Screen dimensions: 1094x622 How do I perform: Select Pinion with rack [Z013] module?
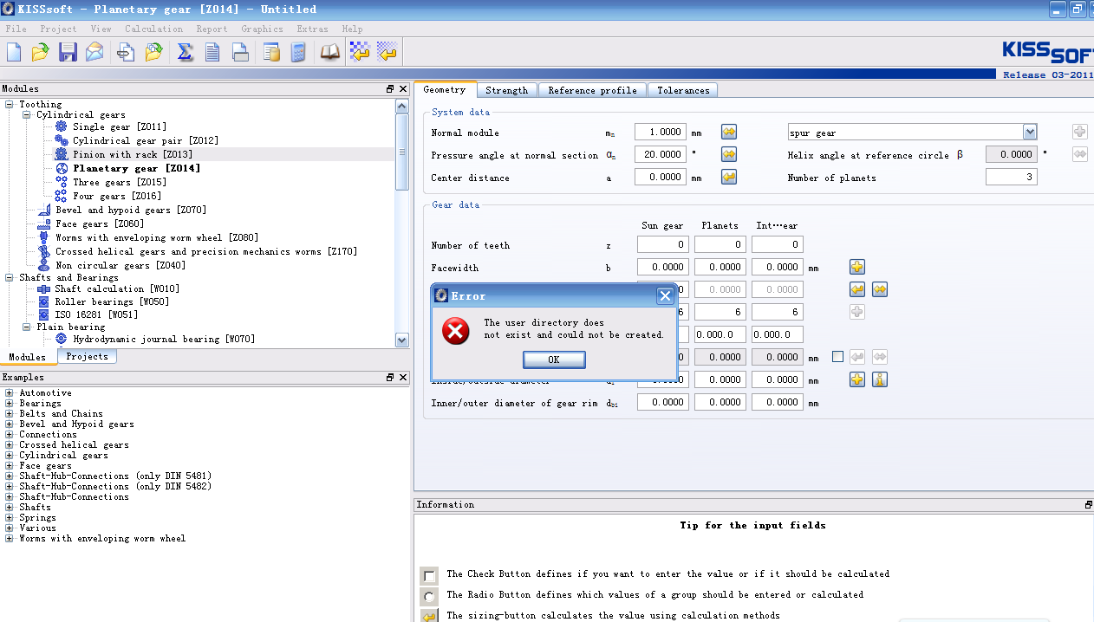(x=133, y=154)
